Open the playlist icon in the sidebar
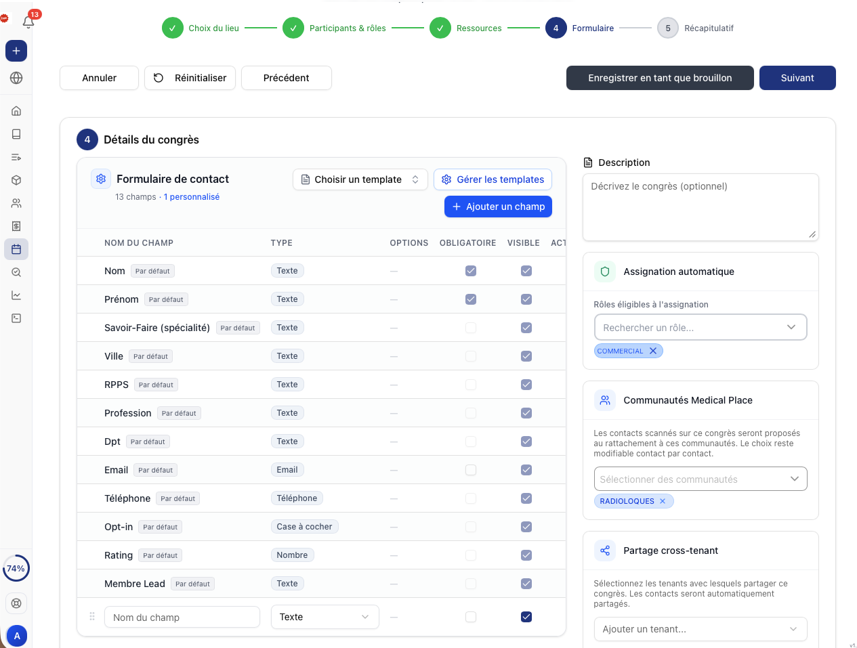The height and width of the screenshot is (648, 857). click(x=16, y=157)
